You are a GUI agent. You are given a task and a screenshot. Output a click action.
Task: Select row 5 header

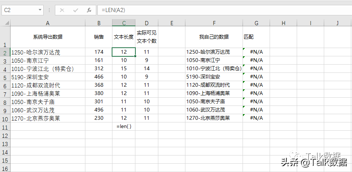(5, 77)
